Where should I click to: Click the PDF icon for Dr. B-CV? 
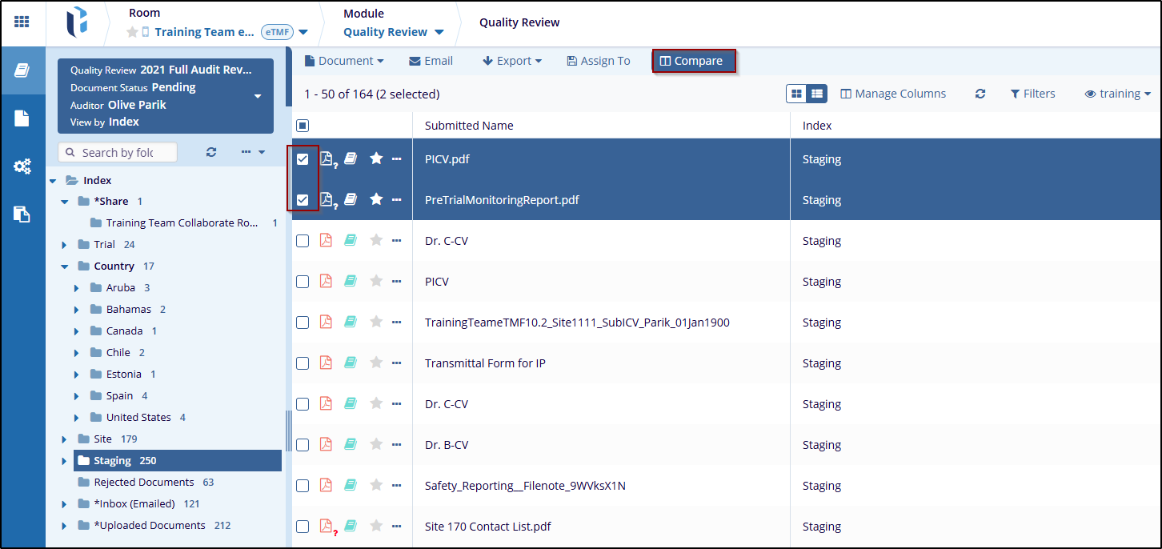(x=326, y=444)
